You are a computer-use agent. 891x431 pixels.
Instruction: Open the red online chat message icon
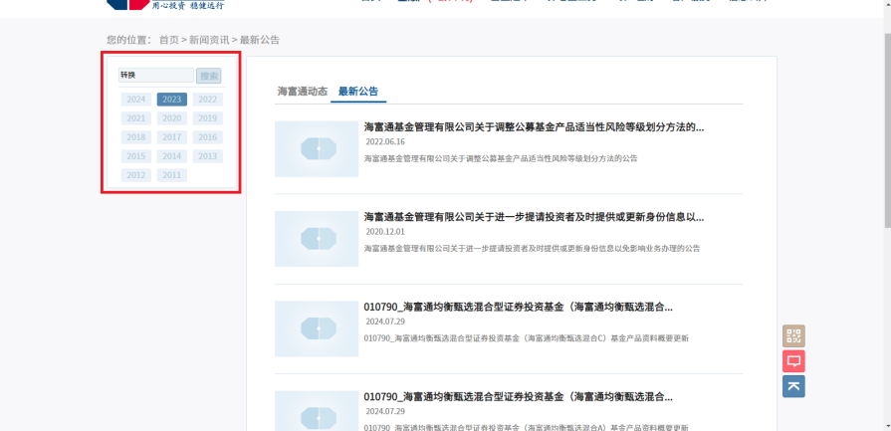tap(793, 361)
